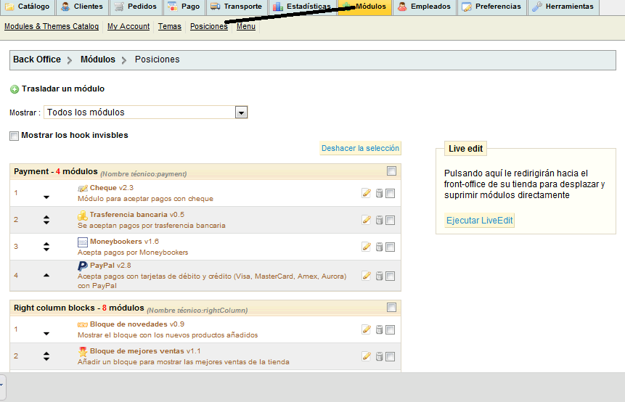Screen dimensions: 625x402
Task: Click the trash icon for Cheque module
Action: 379,193
